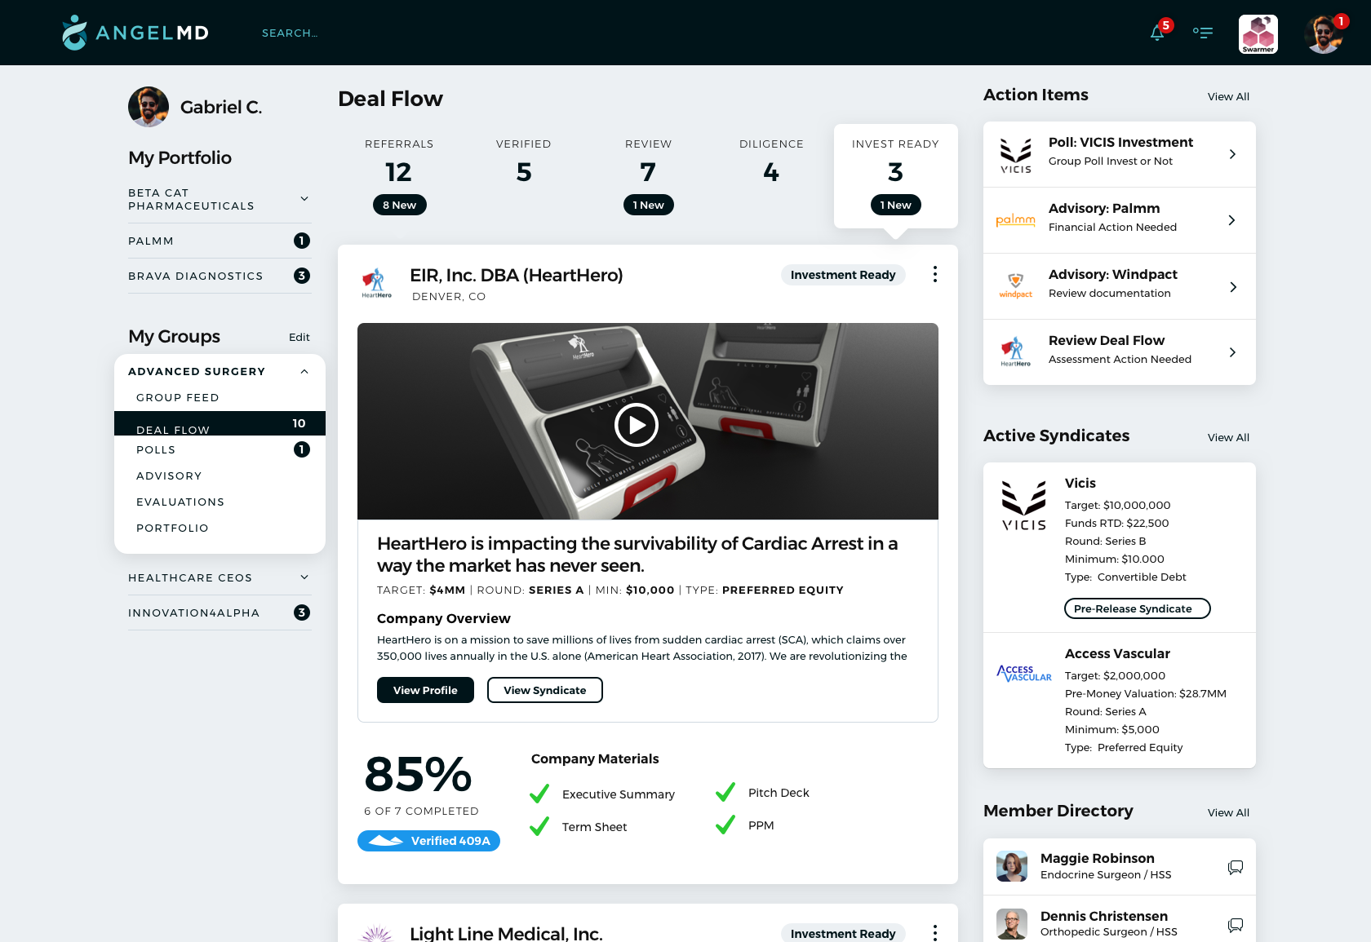Screen dimensions: 1371x942
Task: Click the Light Line Medical logo
Action: click(x=376, y=934)
